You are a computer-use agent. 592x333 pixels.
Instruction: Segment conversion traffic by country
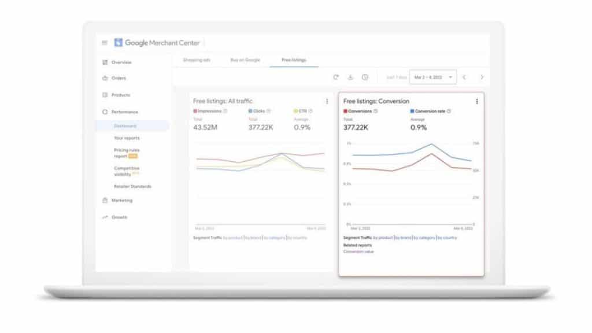coord(446,237)
